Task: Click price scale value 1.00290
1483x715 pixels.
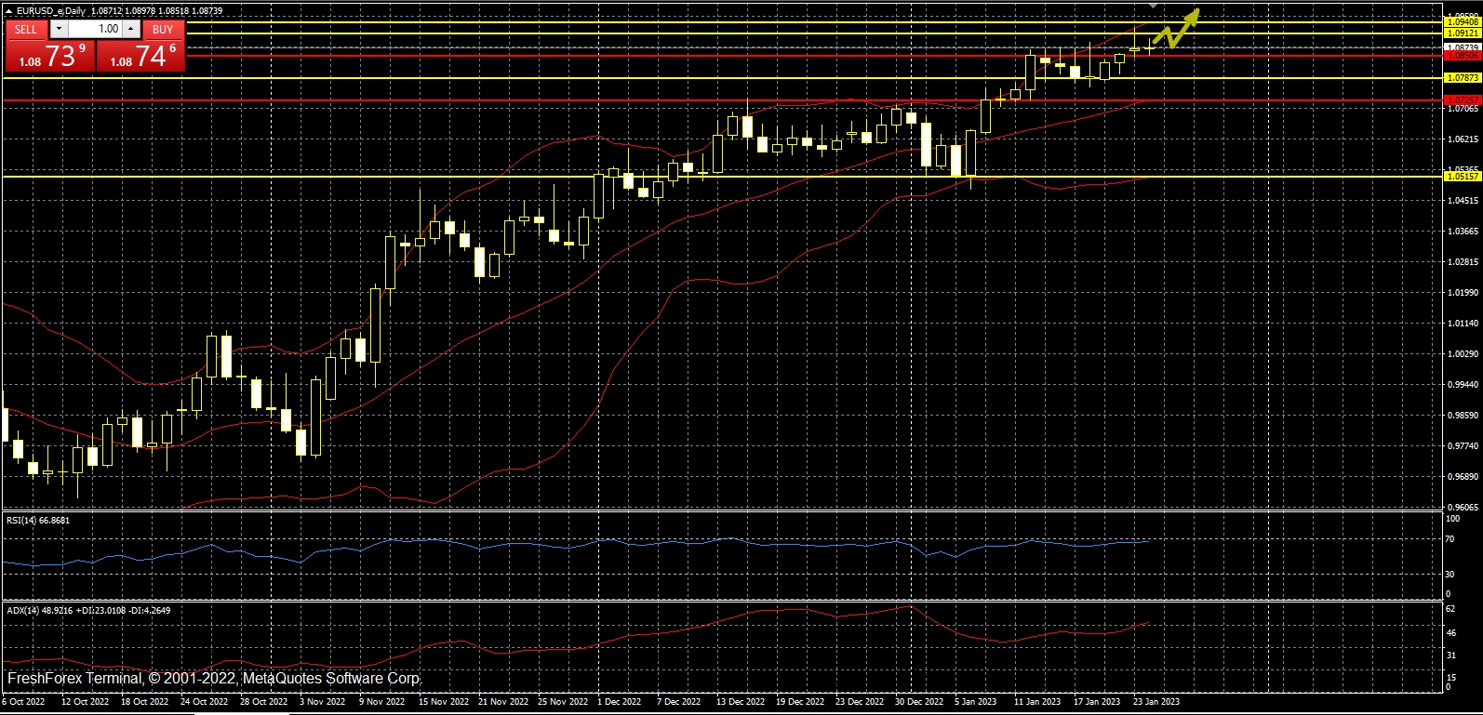Action: point(1463,354)
